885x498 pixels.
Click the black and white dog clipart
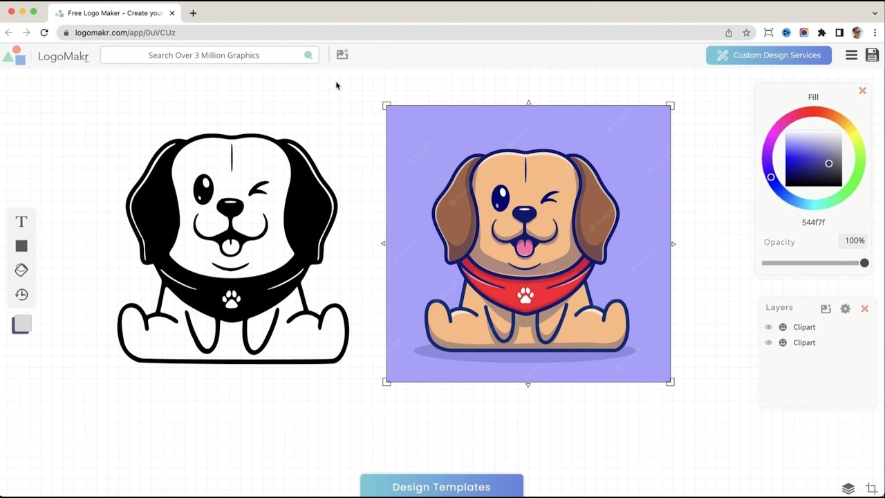point(232,248)
